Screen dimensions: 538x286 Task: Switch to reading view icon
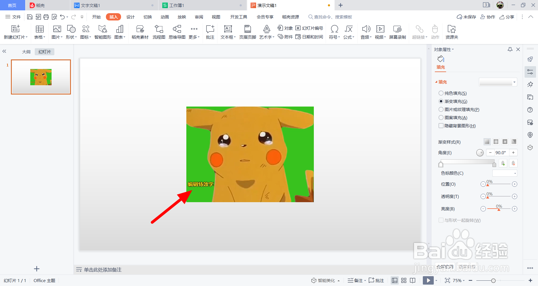click(x=412, y=280)
